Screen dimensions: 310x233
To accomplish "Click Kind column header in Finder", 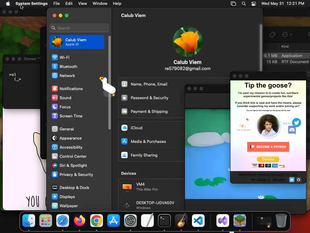I will (x=285, y=46).
